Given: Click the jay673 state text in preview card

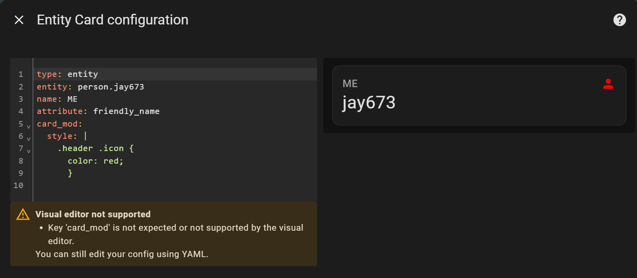Looking at the screenshot, I should click(368, 103).
